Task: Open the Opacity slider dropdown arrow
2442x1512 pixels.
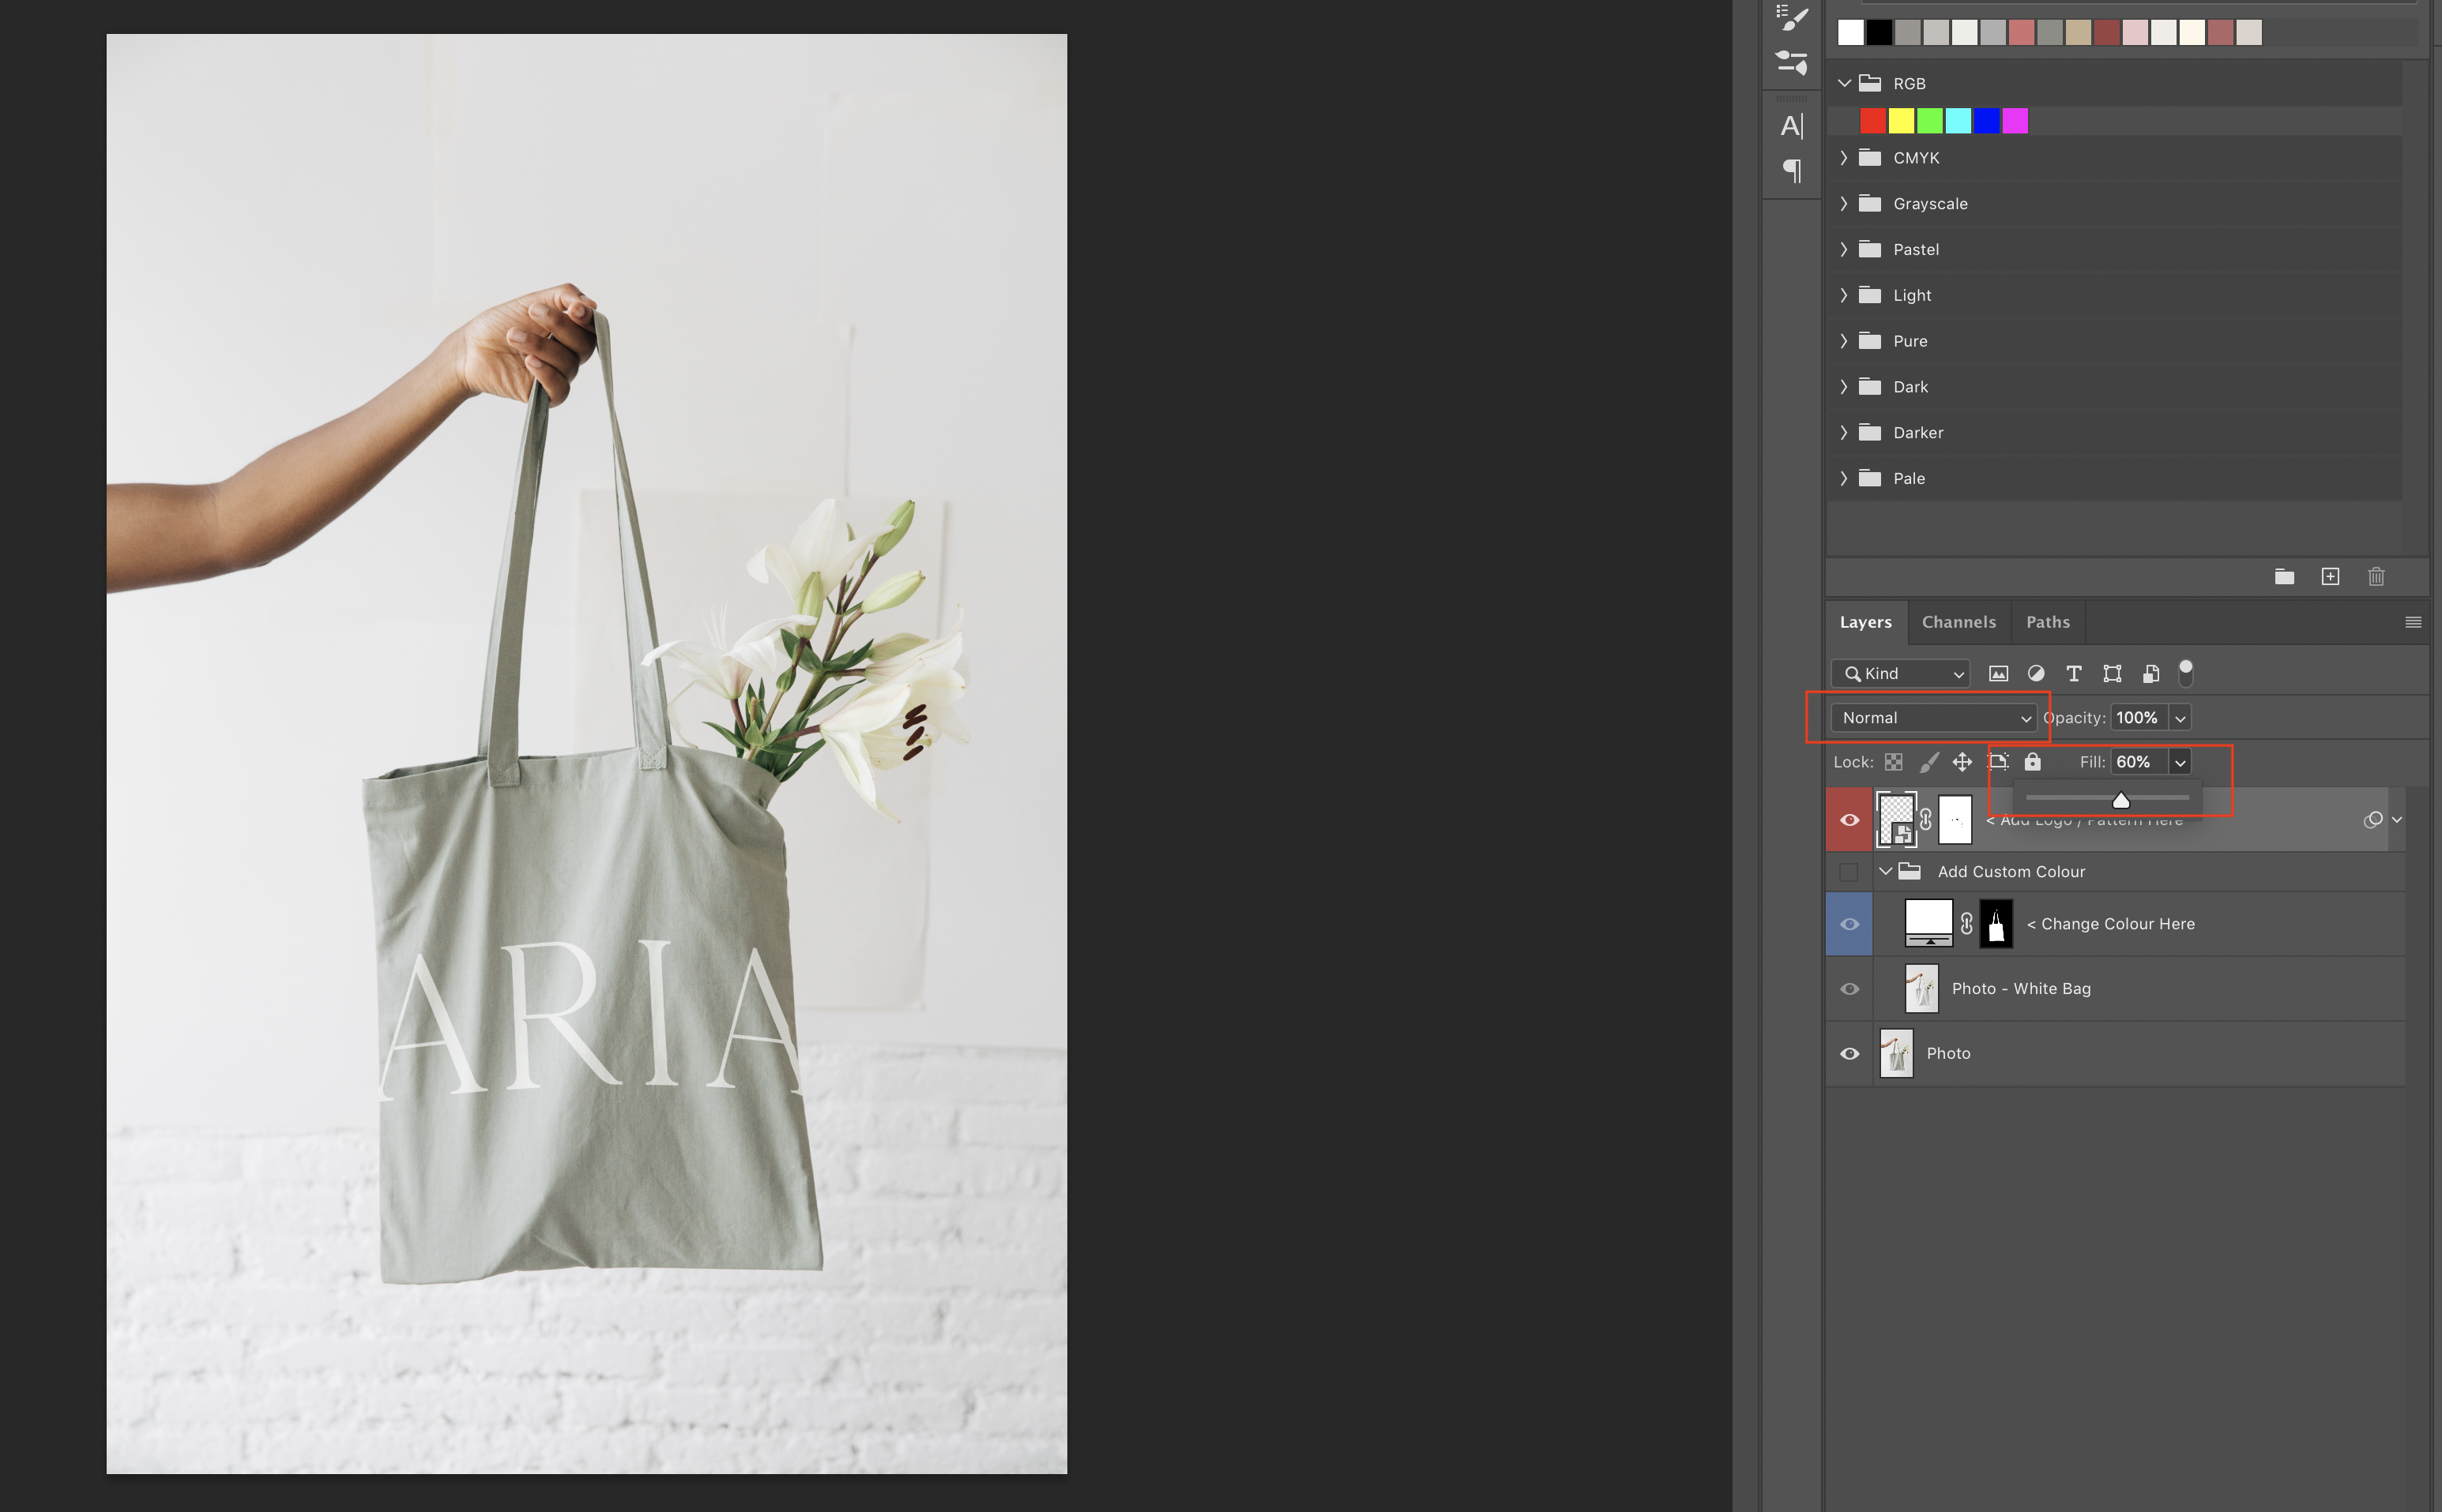Action: click(x=2180, y=718)
